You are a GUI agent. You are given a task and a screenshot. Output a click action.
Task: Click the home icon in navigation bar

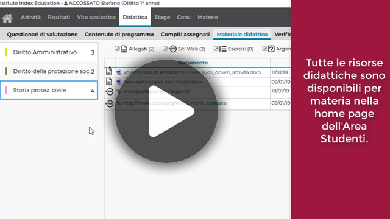7,18
